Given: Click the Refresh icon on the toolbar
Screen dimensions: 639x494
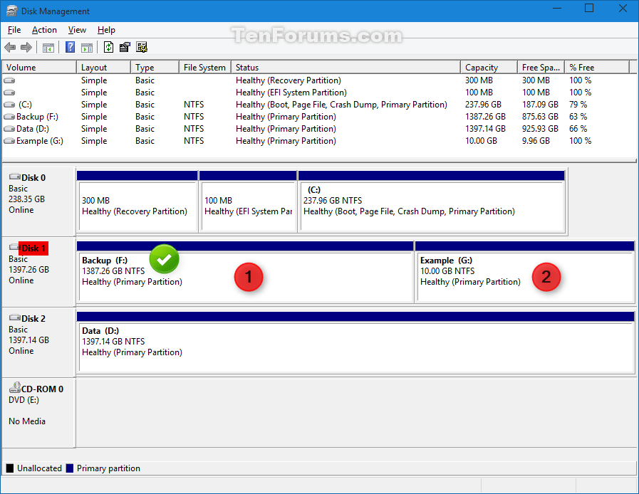Looking at the screenshot, I should 108,47.
